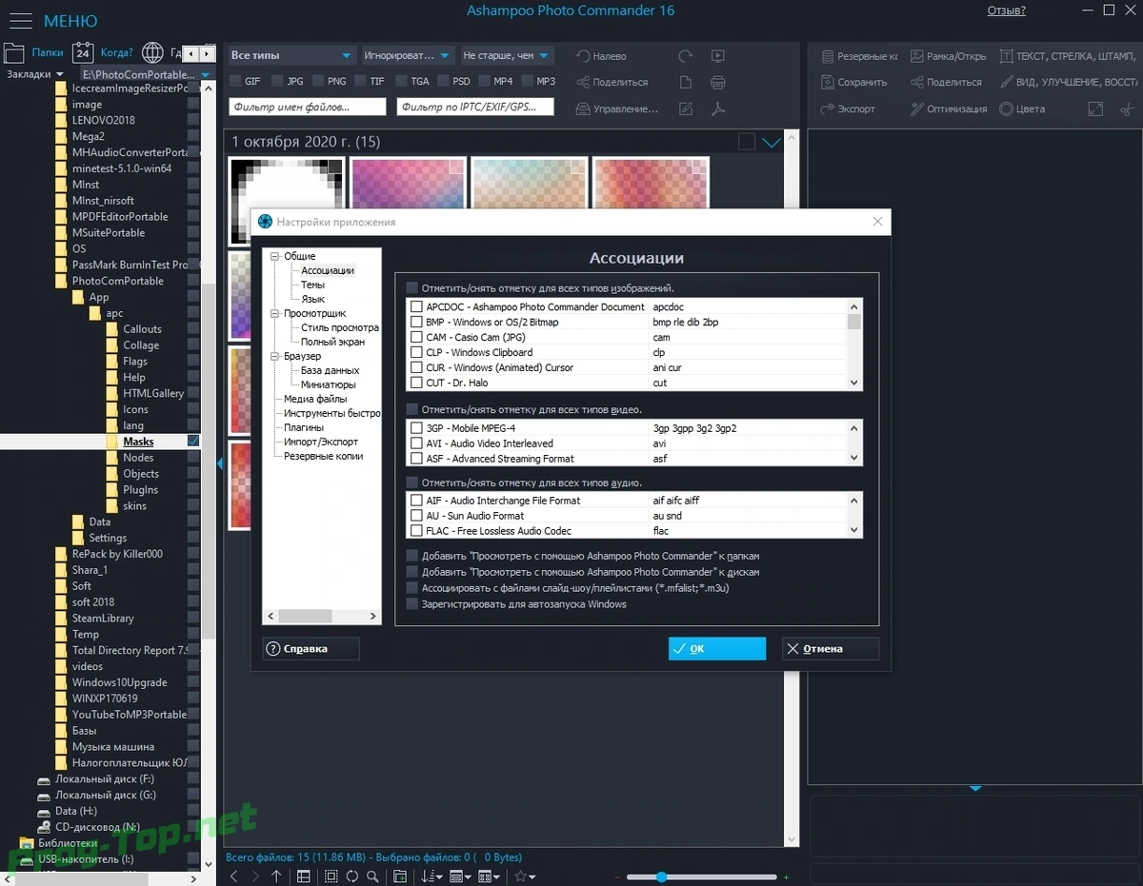The image size is (1143, 886).
Task: Click the printer icon in browser toolbar
Action: coord(718,83)
